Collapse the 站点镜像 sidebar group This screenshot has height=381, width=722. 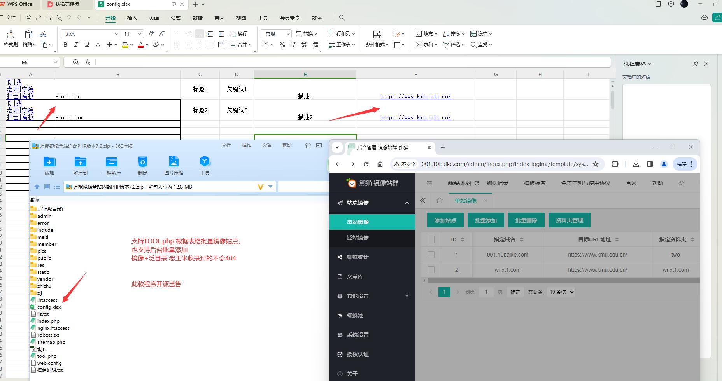coord(407,203)
